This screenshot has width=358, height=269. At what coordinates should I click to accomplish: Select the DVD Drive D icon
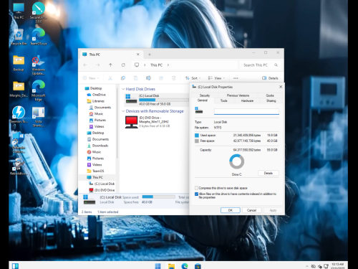click(x=131, y=122)
